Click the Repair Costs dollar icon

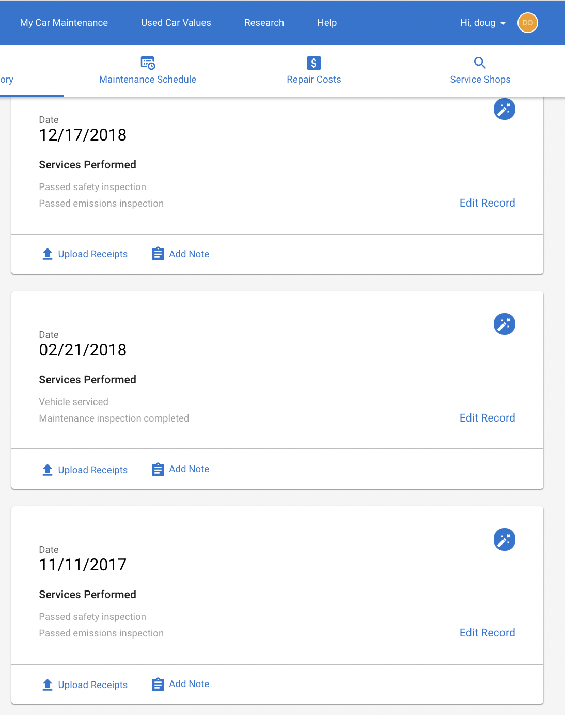click(314, 63)
